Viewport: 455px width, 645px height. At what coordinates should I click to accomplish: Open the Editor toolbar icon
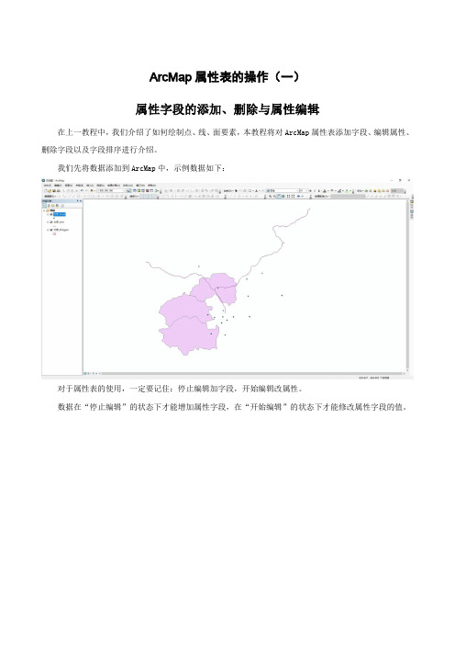128,191
